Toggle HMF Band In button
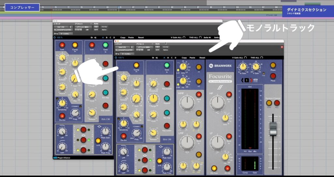 pos(199,95)
